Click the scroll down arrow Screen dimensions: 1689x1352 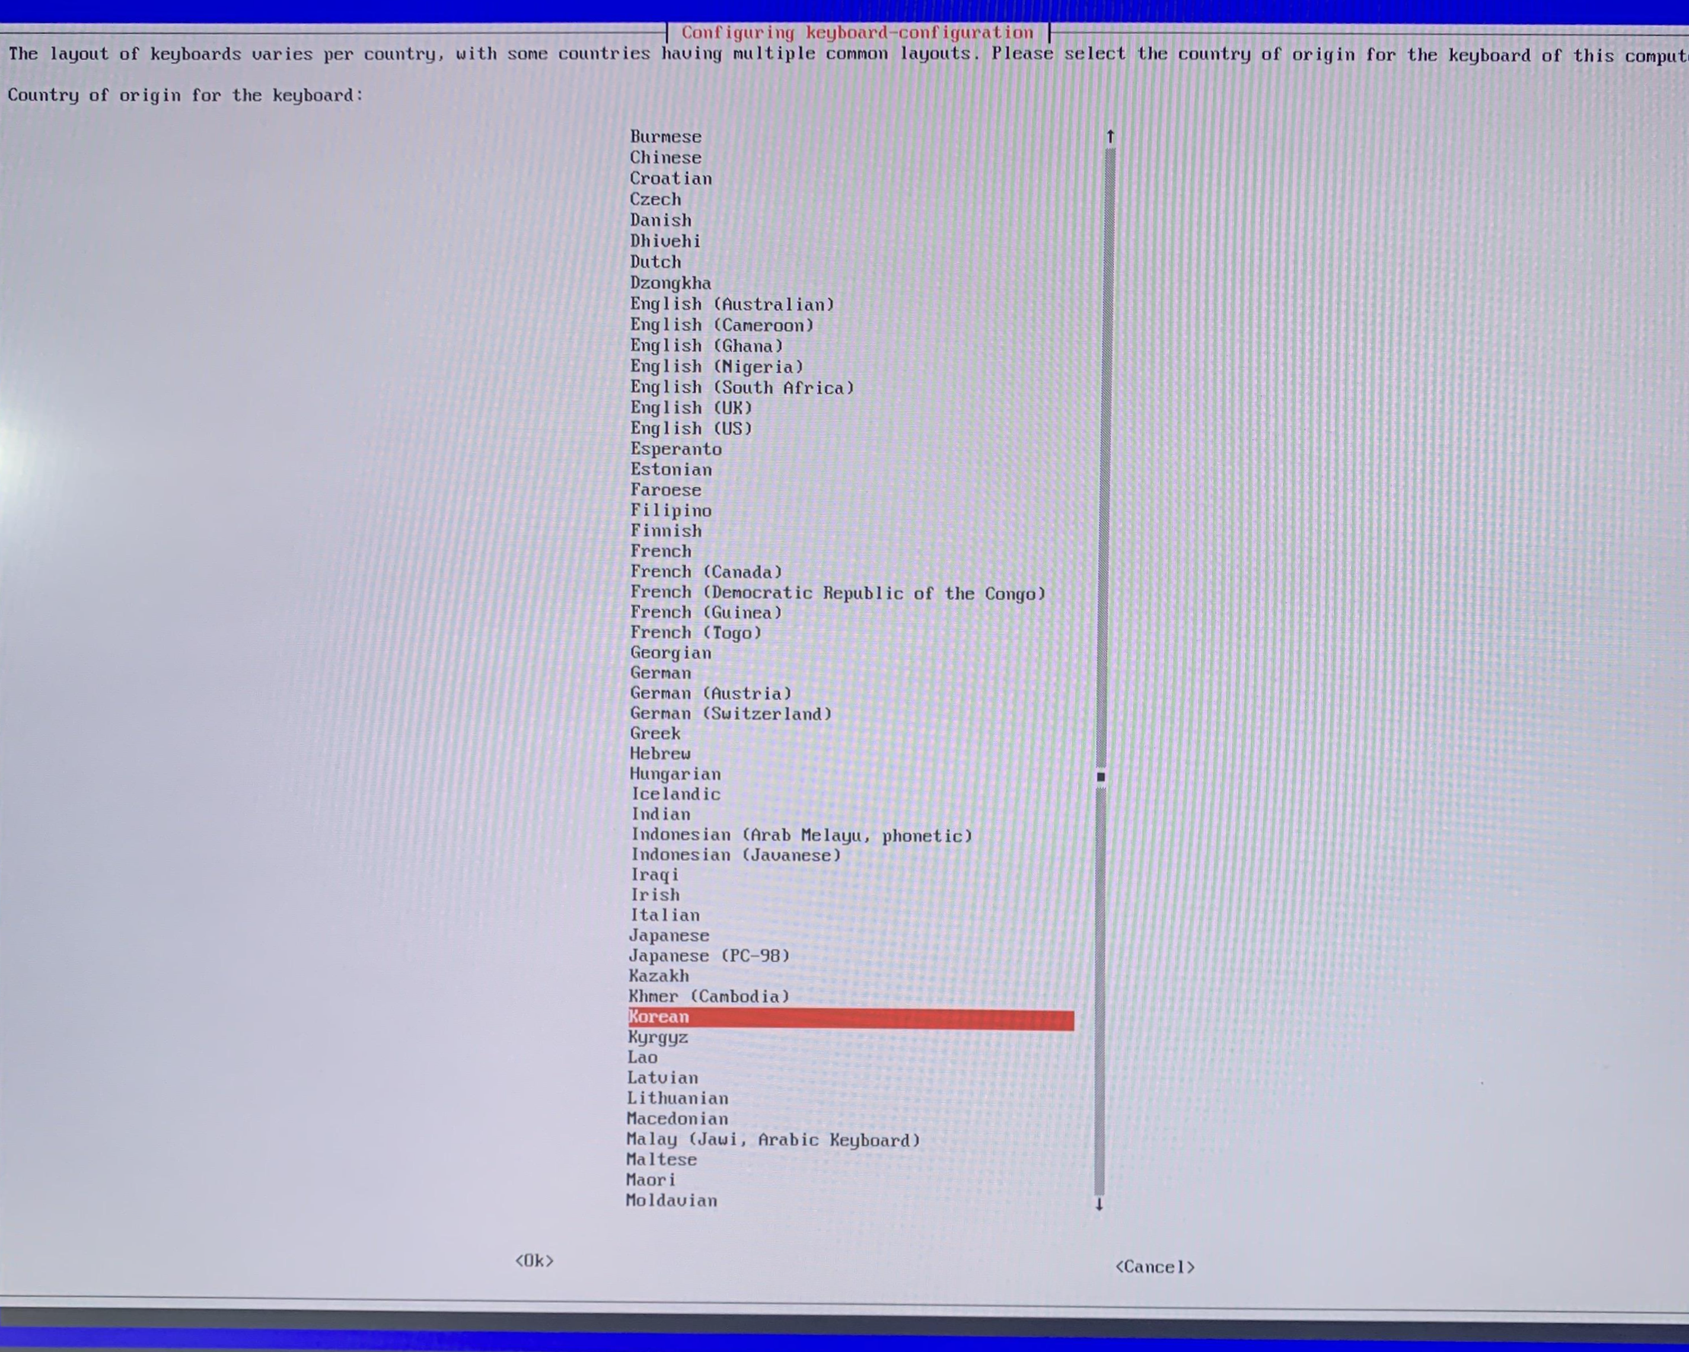1099,1205
